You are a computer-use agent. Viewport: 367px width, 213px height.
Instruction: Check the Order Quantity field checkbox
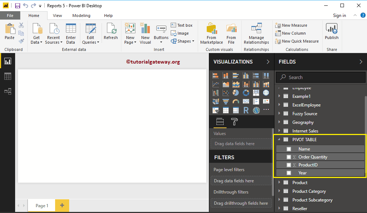point(289,157)
